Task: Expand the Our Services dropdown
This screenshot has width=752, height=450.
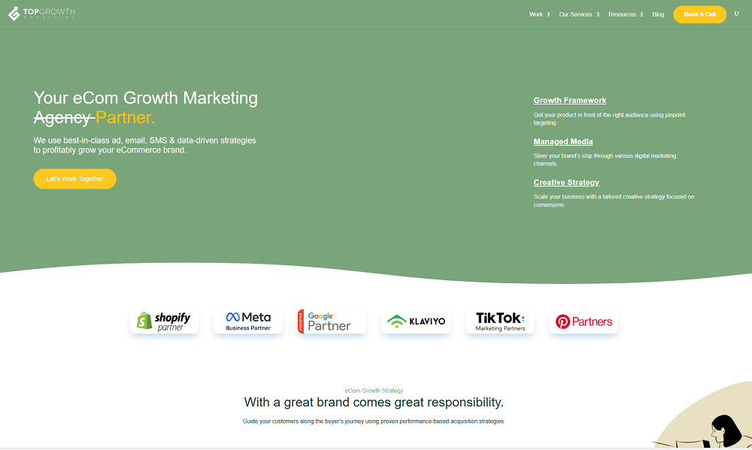Action: tap(578, 14)
